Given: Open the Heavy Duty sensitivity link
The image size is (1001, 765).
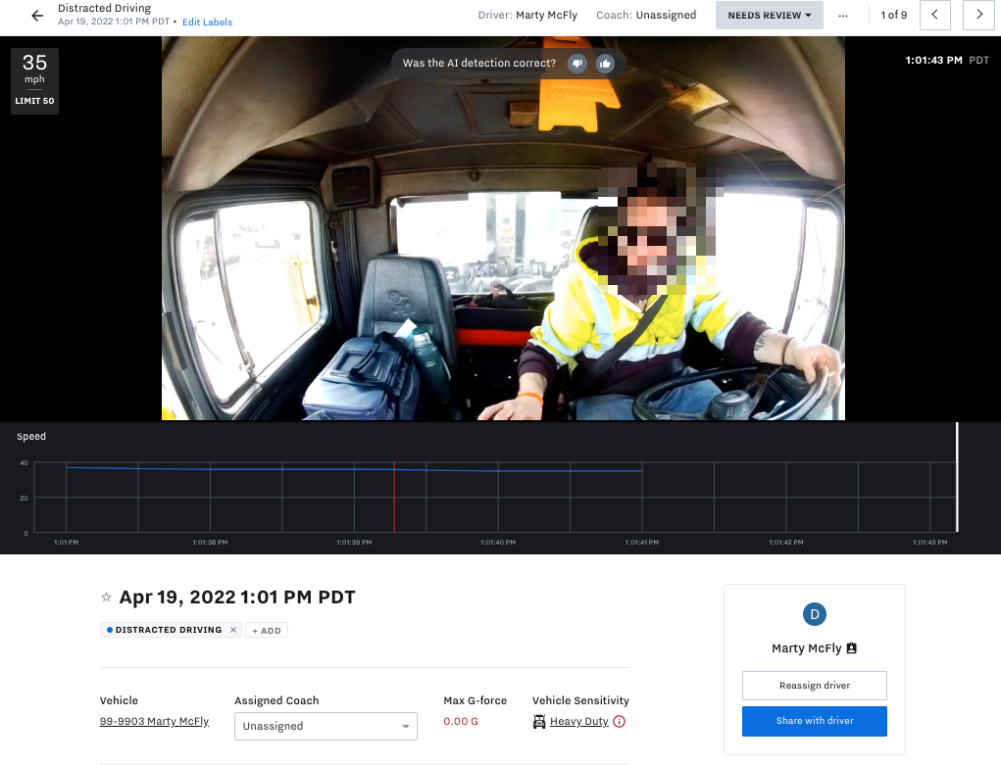Looking at the screenshot, I should coord(578,722).
